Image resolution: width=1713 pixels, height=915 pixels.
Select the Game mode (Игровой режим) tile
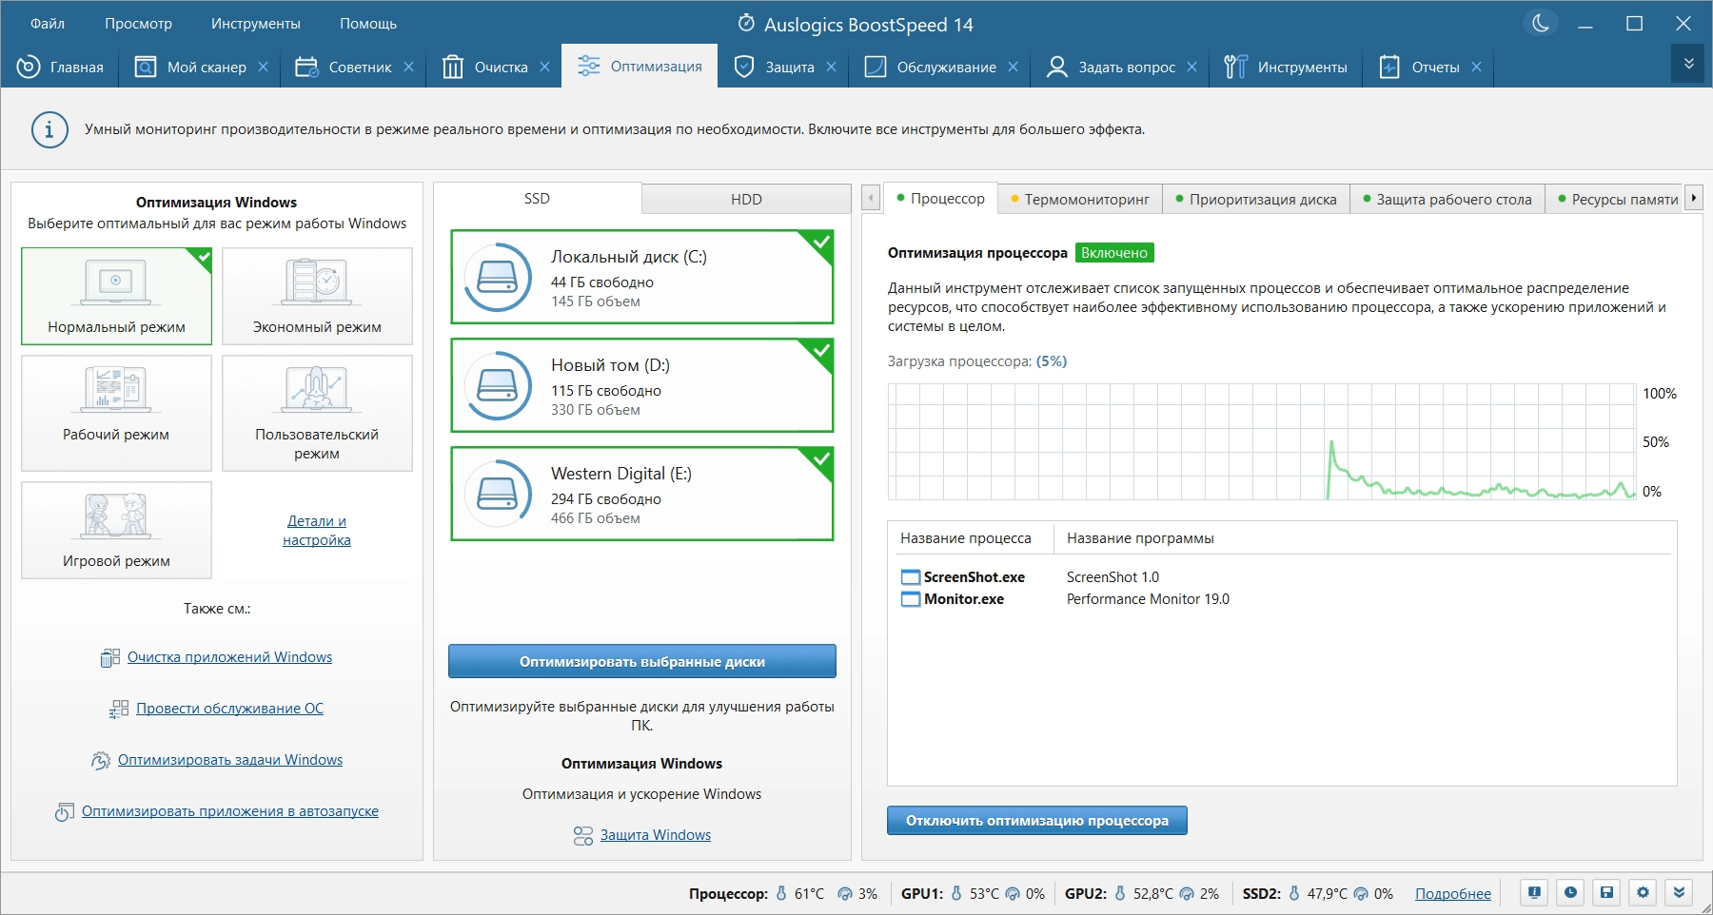[116, 530]
